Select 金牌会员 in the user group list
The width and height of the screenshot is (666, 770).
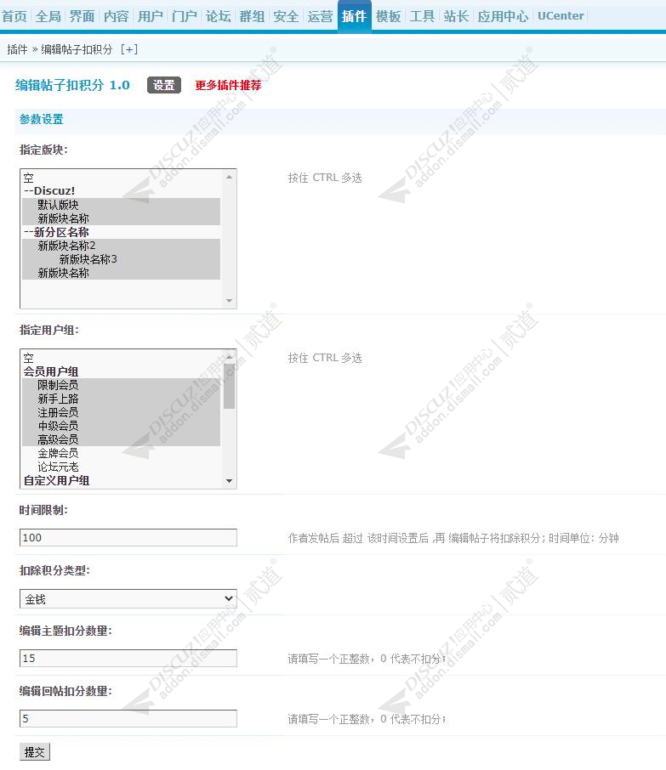coord(121,453)
